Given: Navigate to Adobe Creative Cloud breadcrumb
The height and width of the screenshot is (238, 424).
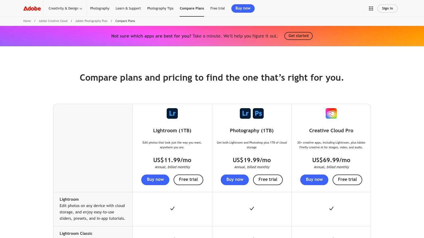Looking at the screenshot, I should [53, 21].
